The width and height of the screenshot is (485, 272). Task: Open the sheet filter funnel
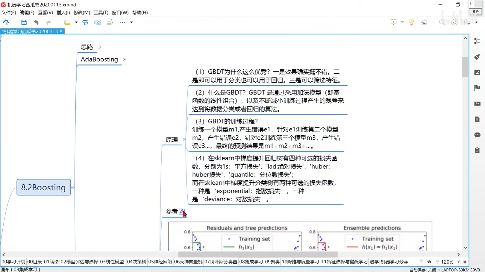[421, 262]
